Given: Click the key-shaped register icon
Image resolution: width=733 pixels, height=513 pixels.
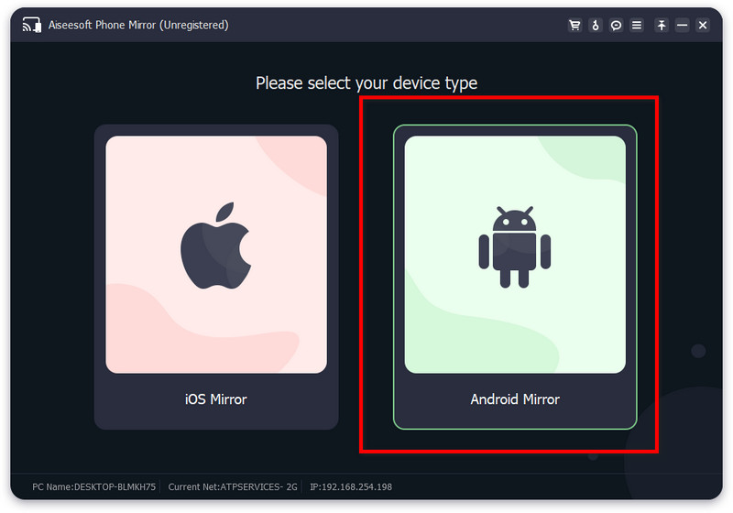Looking at the screenshot, I should coord(596,26).
